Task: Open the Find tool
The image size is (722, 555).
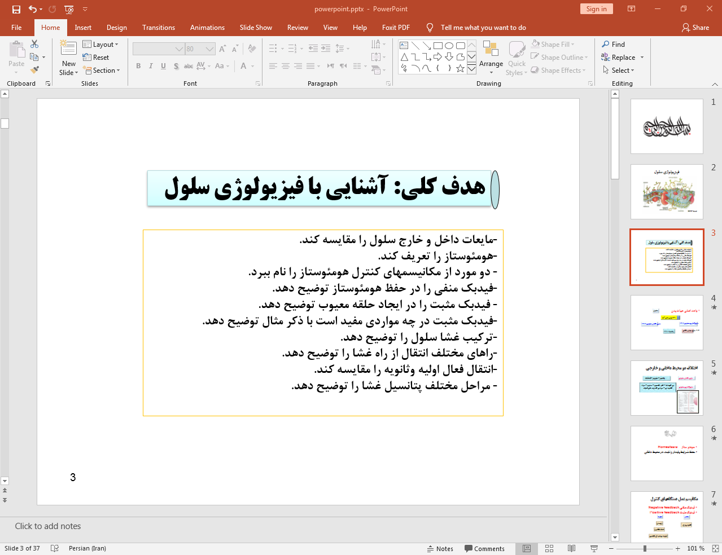Action: [613, 45]
